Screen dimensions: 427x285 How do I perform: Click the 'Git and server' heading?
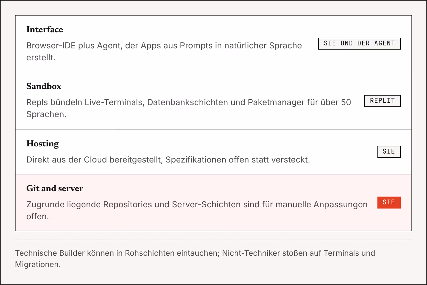(55, 188)
